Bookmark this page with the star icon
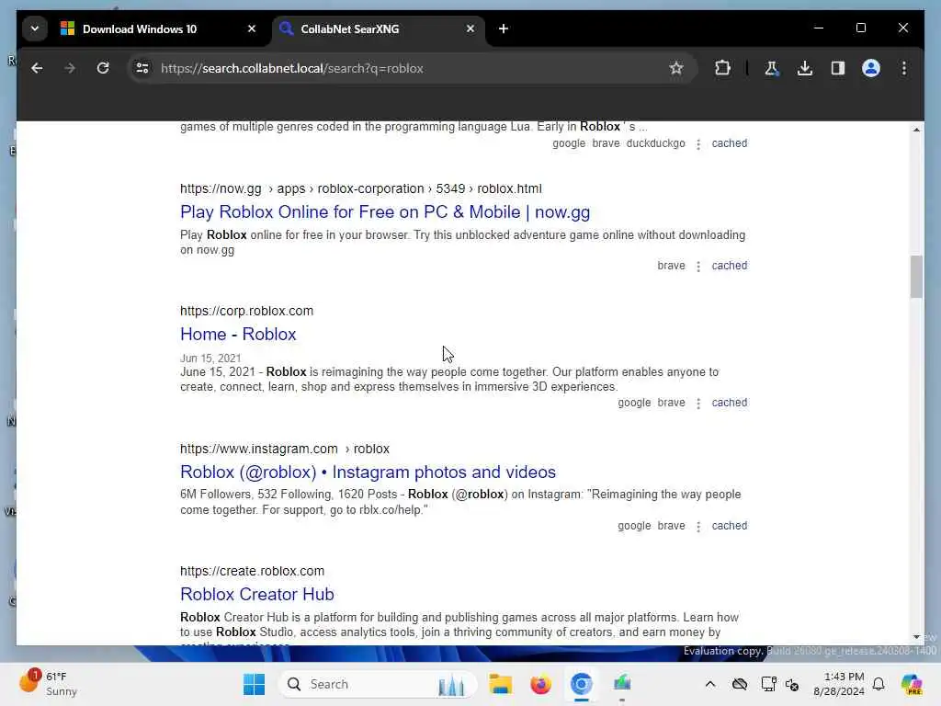The width and height of the screenshot is (941, 706). pos(676,68)
